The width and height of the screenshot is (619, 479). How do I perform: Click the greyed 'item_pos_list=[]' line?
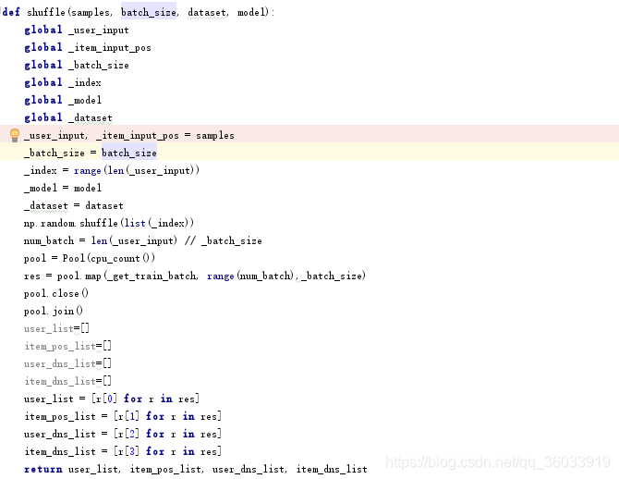(x=67, y=346)
